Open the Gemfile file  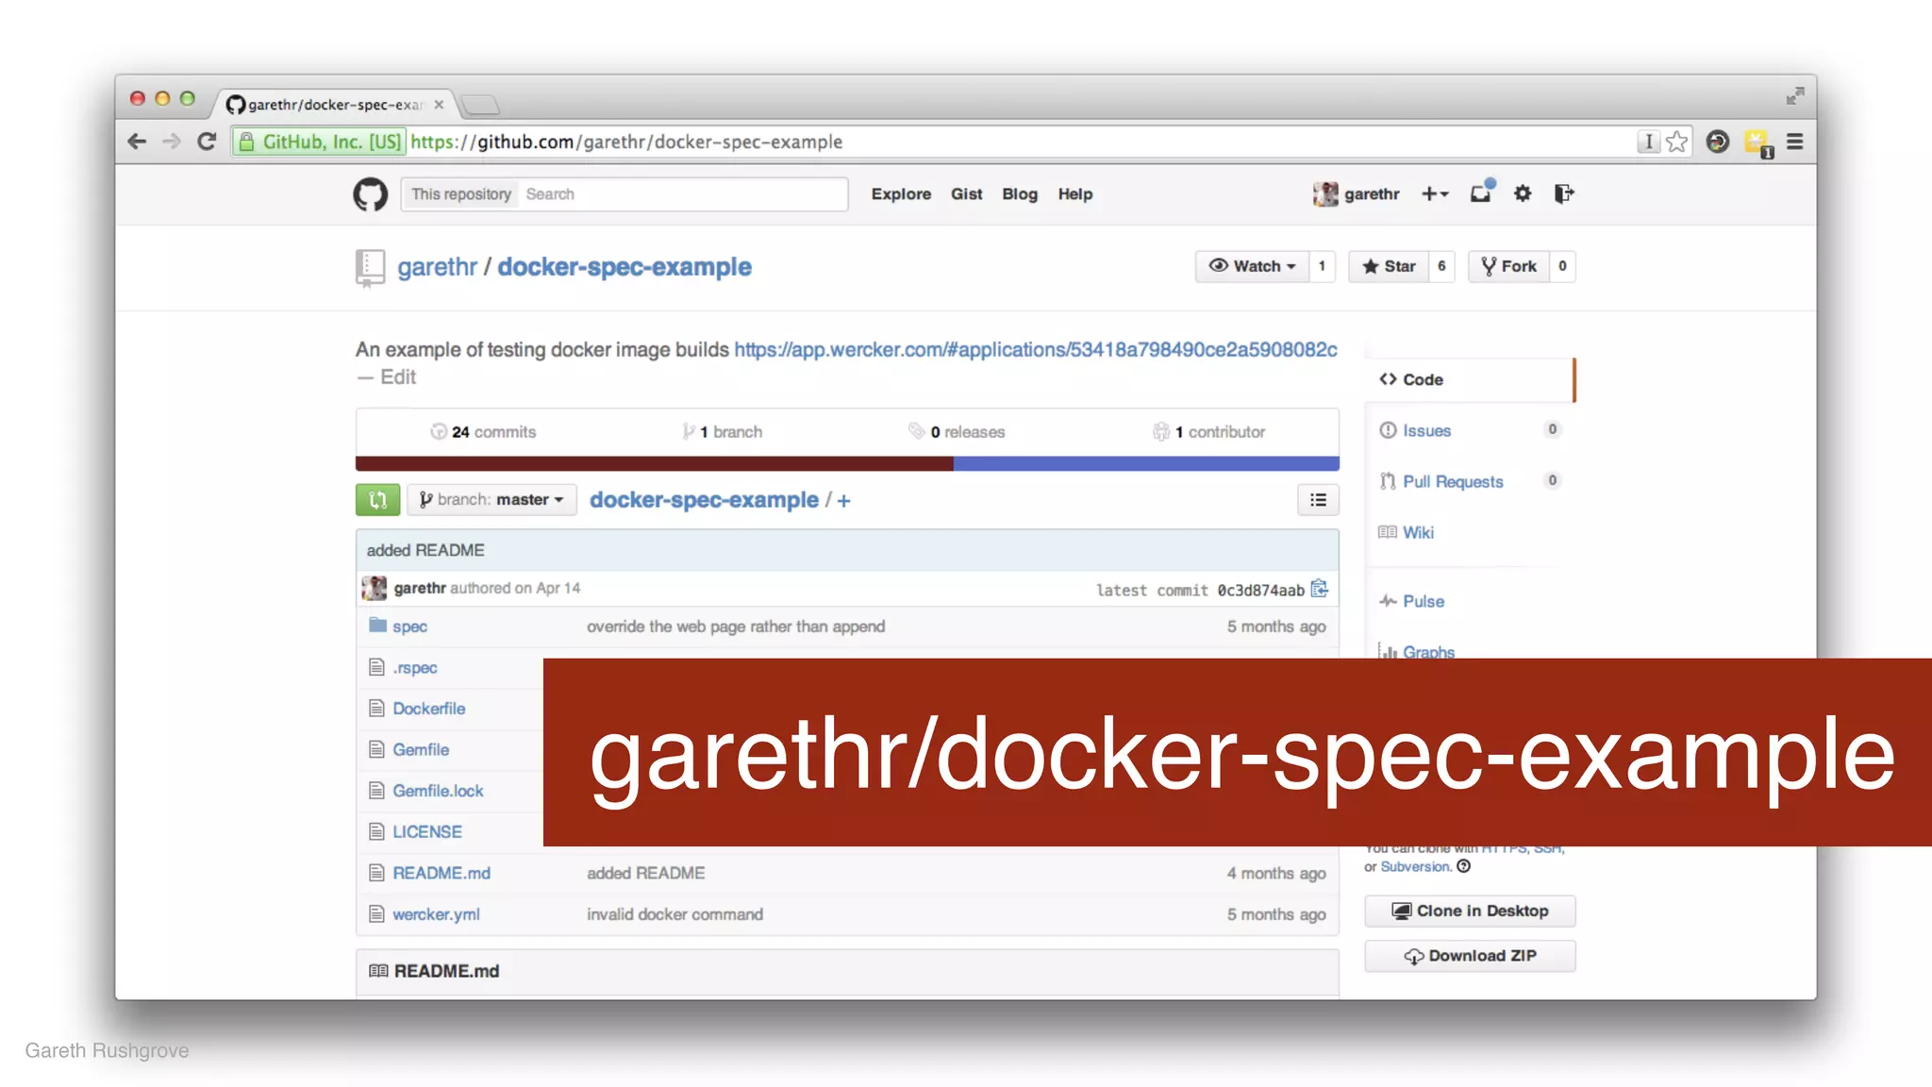(x=421, y=749)
